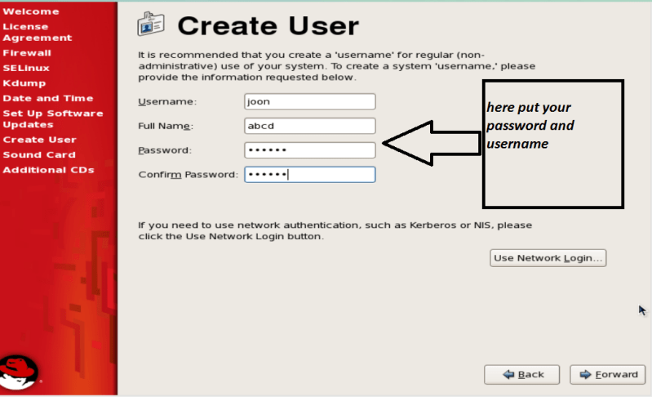Screen dimensions: 652x397
Task: Focus the Password field
Action: (x=310, y=150)
